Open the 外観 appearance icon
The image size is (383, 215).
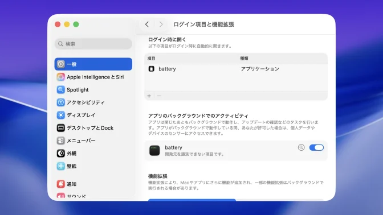pyautogui.click(x=61, y=154)
